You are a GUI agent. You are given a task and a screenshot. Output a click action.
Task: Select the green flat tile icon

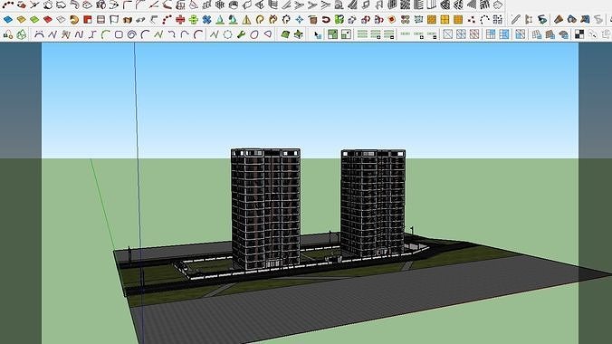tap(34, 20)
